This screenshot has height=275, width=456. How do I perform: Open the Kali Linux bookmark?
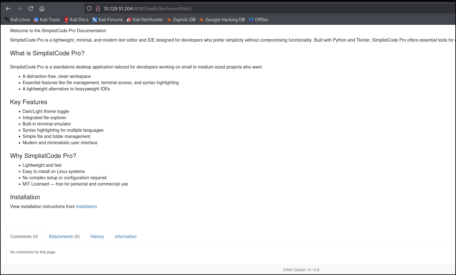coord(17,20)
